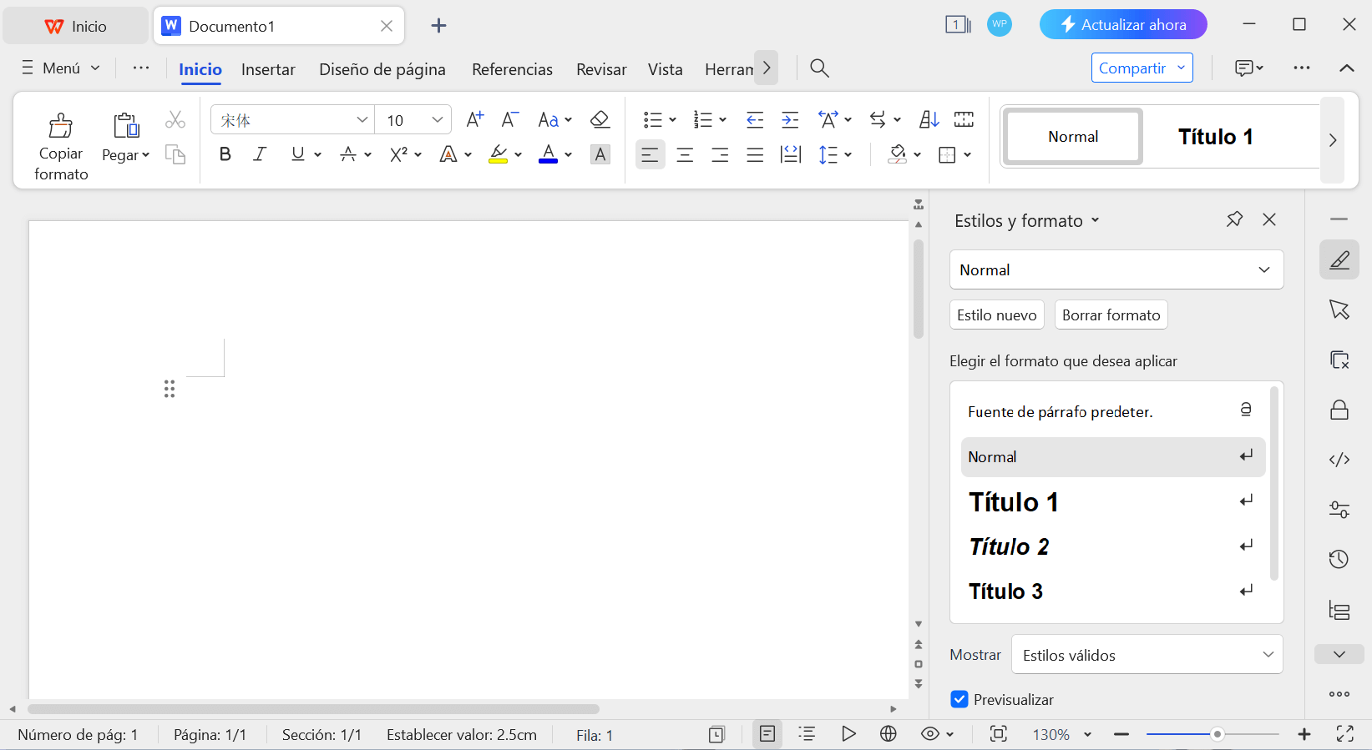Center align the paragraph
This screenshot has height=750, width=1372.
pyautogui.click(x=685, y=154)
